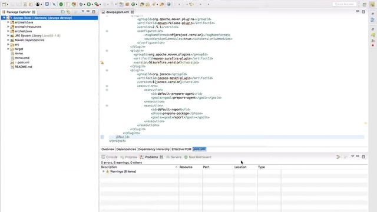
Task: Toggle fold for the release-plugin configuration block
Action: tap(107, 31)
